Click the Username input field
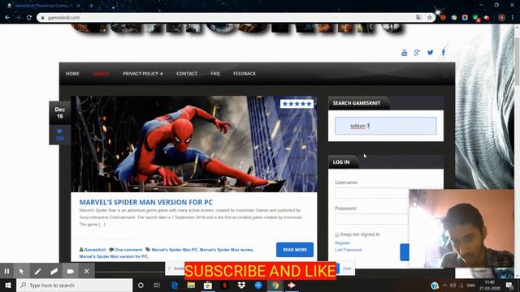Screen dimensions: 520x292 371,193
